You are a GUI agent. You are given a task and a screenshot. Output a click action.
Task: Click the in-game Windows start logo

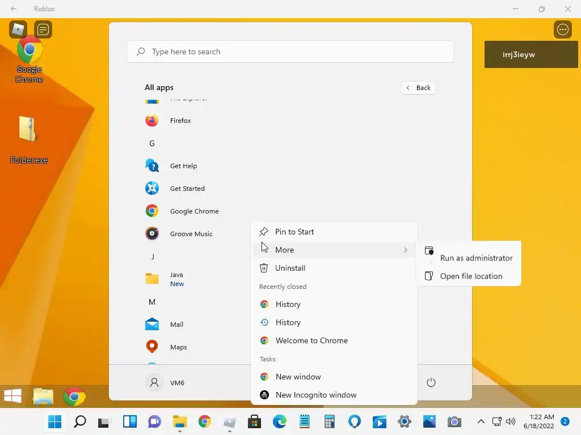click(x=12, y=396)
